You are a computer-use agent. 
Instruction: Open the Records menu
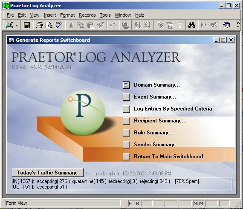[87, 15]
